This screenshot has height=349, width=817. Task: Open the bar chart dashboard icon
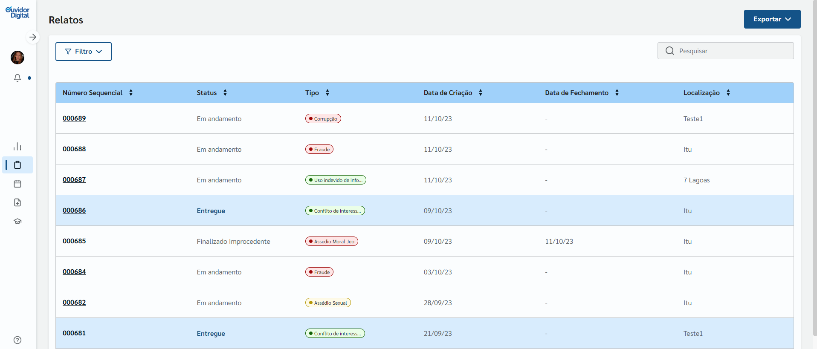(17, 147)
